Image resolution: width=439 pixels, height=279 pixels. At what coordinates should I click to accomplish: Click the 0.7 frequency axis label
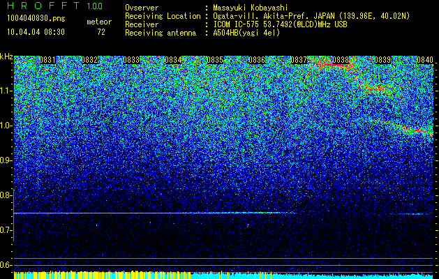pos(6,230)
